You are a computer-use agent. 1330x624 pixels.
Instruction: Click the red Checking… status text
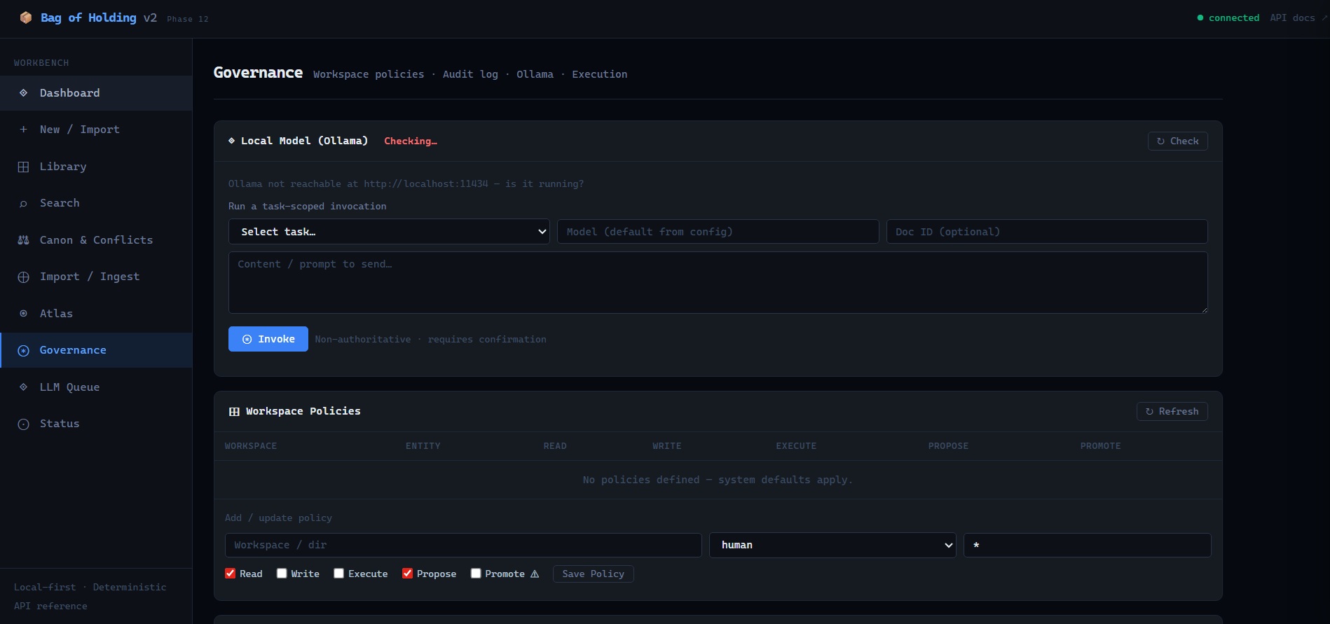click(x=411, y=141)
